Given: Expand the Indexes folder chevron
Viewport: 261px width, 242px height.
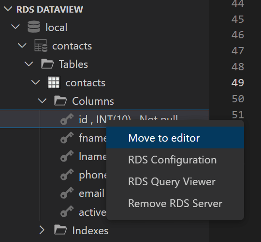Looking at the screenshot, I should pos(42,230).
